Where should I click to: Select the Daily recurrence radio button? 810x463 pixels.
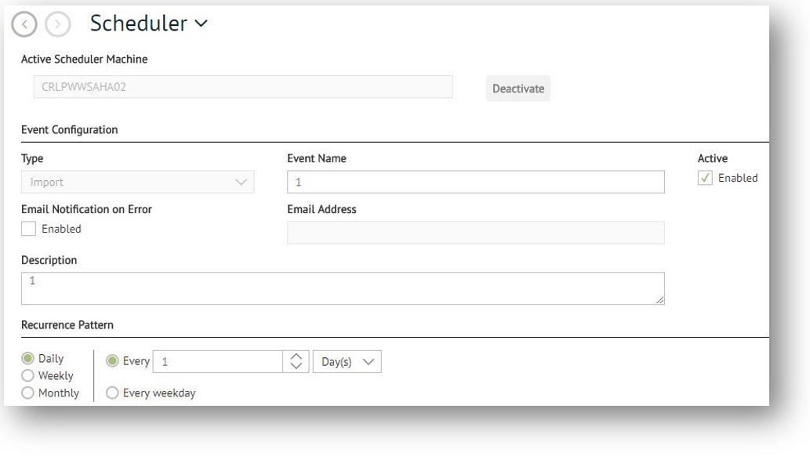click(x=28, y=358)
